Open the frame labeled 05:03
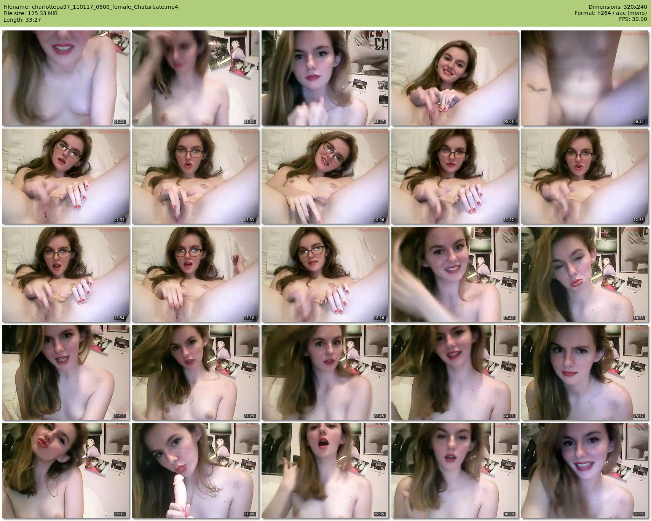 (455, 78)
